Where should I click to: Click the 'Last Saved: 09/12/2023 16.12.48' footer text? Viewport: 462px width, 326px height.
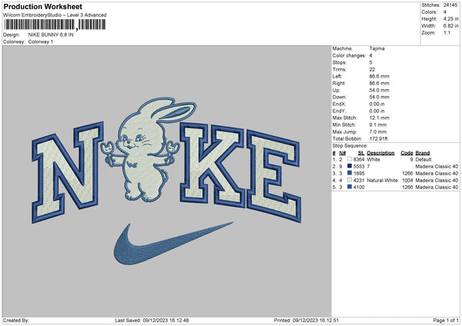coord(152,321)
